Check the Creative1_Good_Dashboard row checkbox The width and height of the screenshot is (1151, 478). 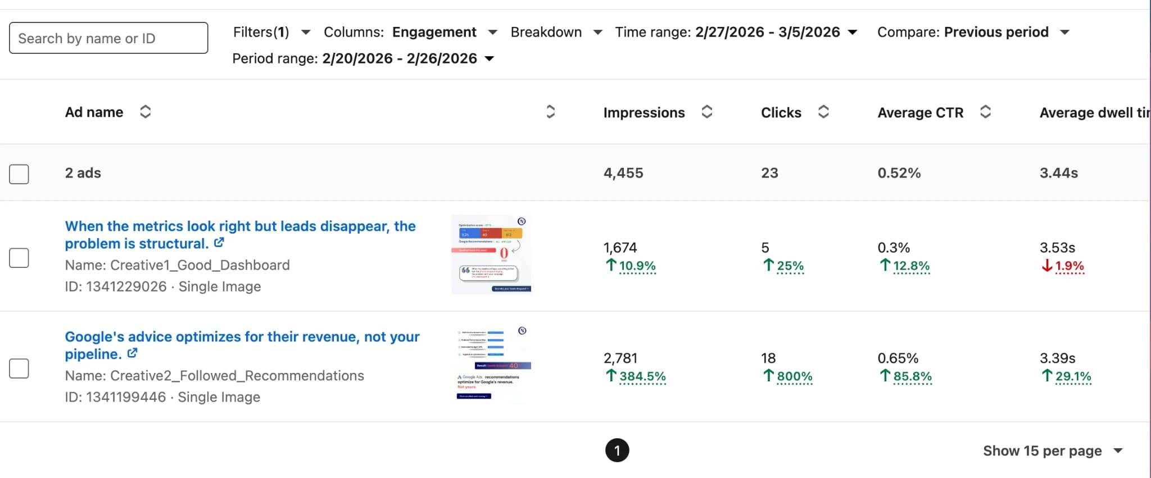19,257
